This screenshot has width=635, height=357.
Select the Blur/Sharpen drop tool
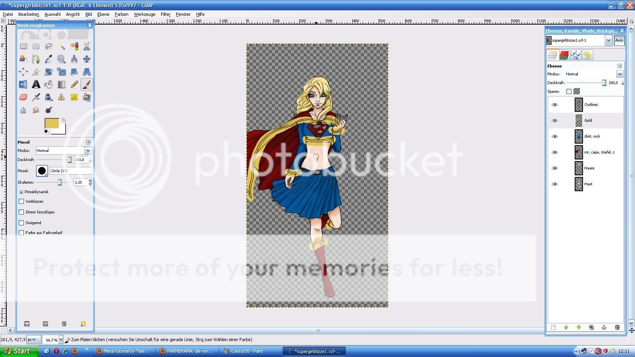pos(23,110)
